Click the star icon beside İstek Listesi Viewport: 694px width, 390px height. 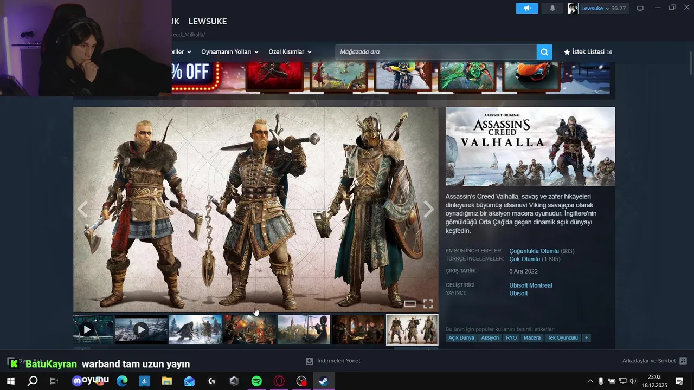click(567, 52)
